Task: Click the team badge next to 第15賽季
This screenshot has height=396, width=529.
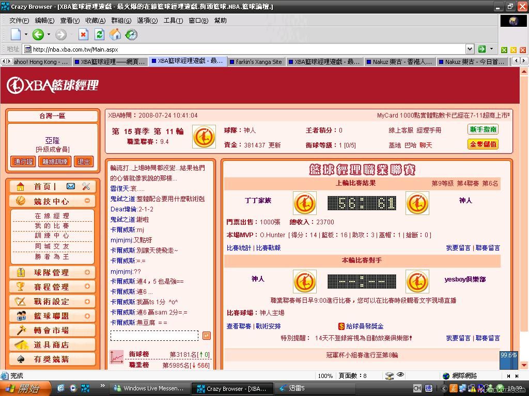Action: pos(204,137)
